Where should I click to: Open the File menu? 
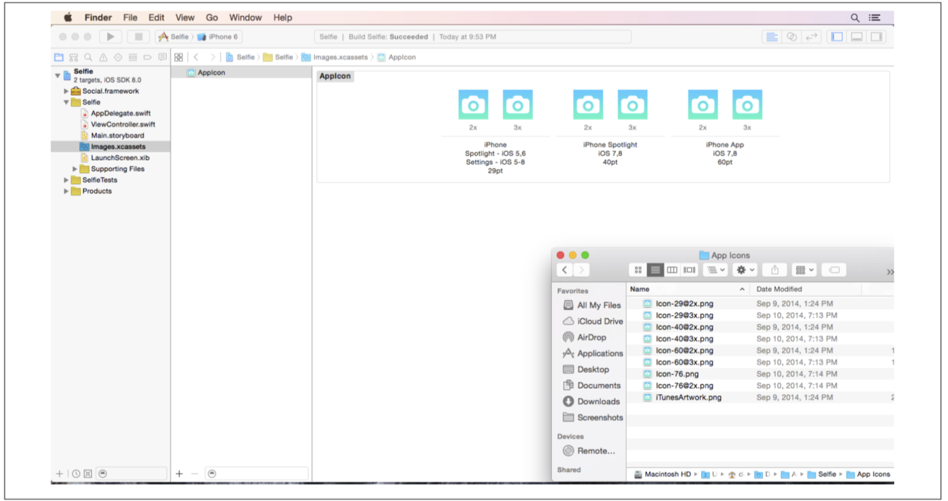click(x=131, y=18)
